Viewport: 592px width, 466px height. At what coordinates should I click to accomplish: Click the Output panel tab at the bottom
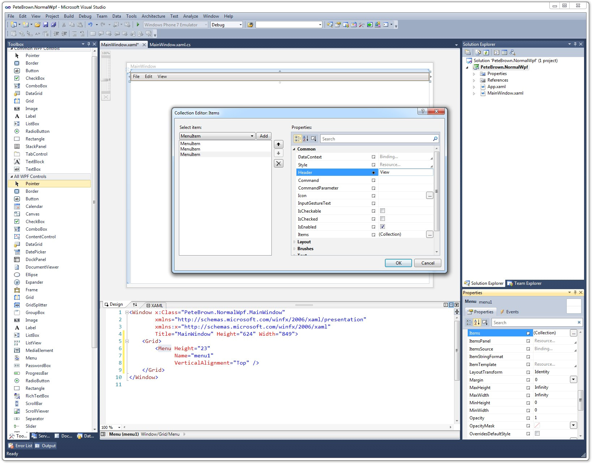(46, 446)
